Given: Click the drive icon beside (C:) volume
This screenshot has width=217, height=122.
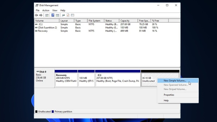Looking at the screenshot, I should click(x=36, y=24).
